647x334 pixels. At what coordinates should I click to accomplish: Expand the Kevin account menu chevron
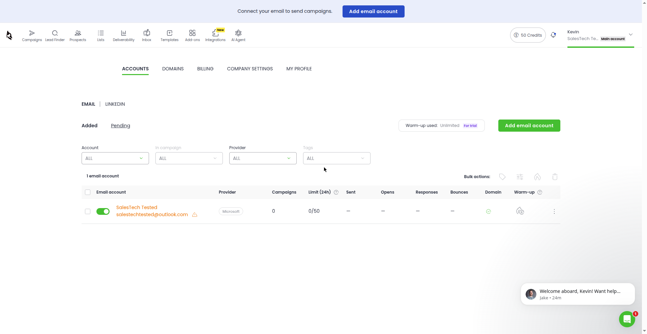coord(631,35)
